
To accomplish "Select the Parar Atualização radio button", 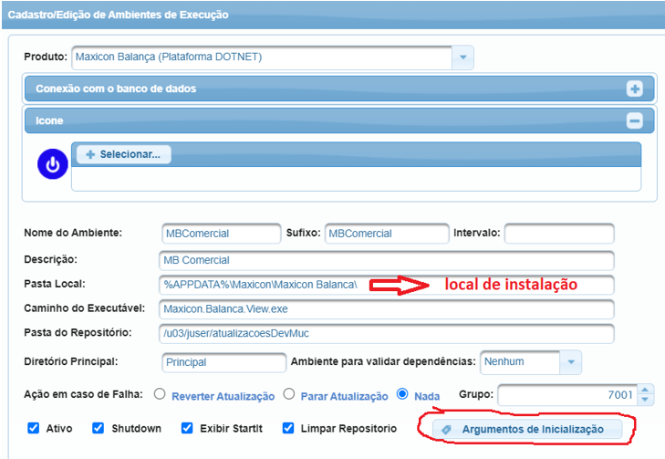I will coord(289,394).
